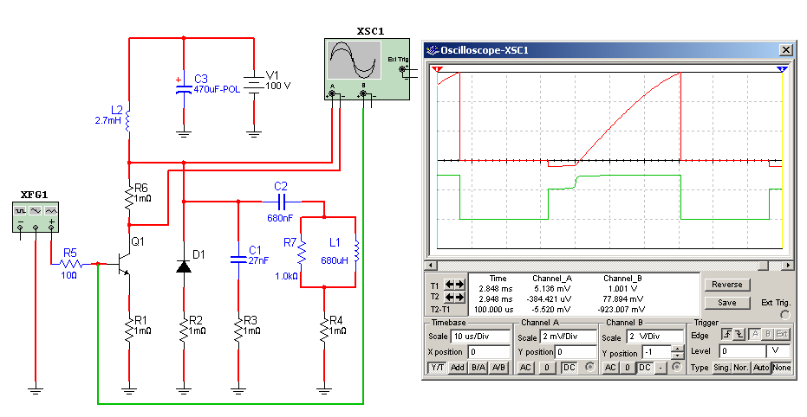Set Channel A coupling to AC
807x417 pixels.
[x=525, y=368]
